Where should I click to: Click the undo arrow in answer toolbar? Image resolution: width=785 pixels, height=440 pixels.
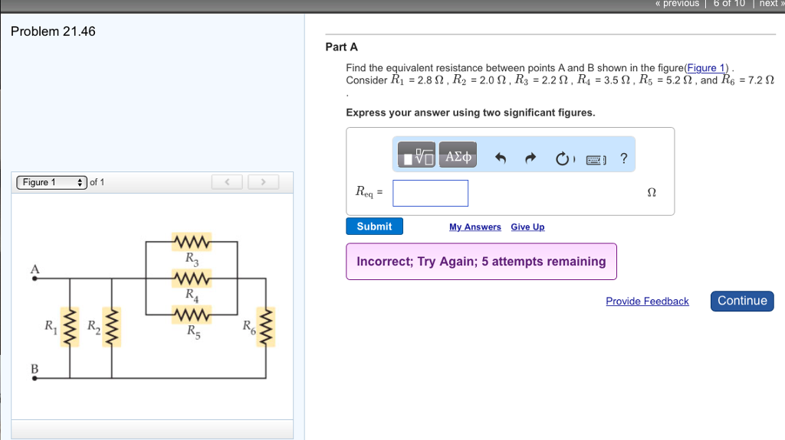click(x=500, y=158)
